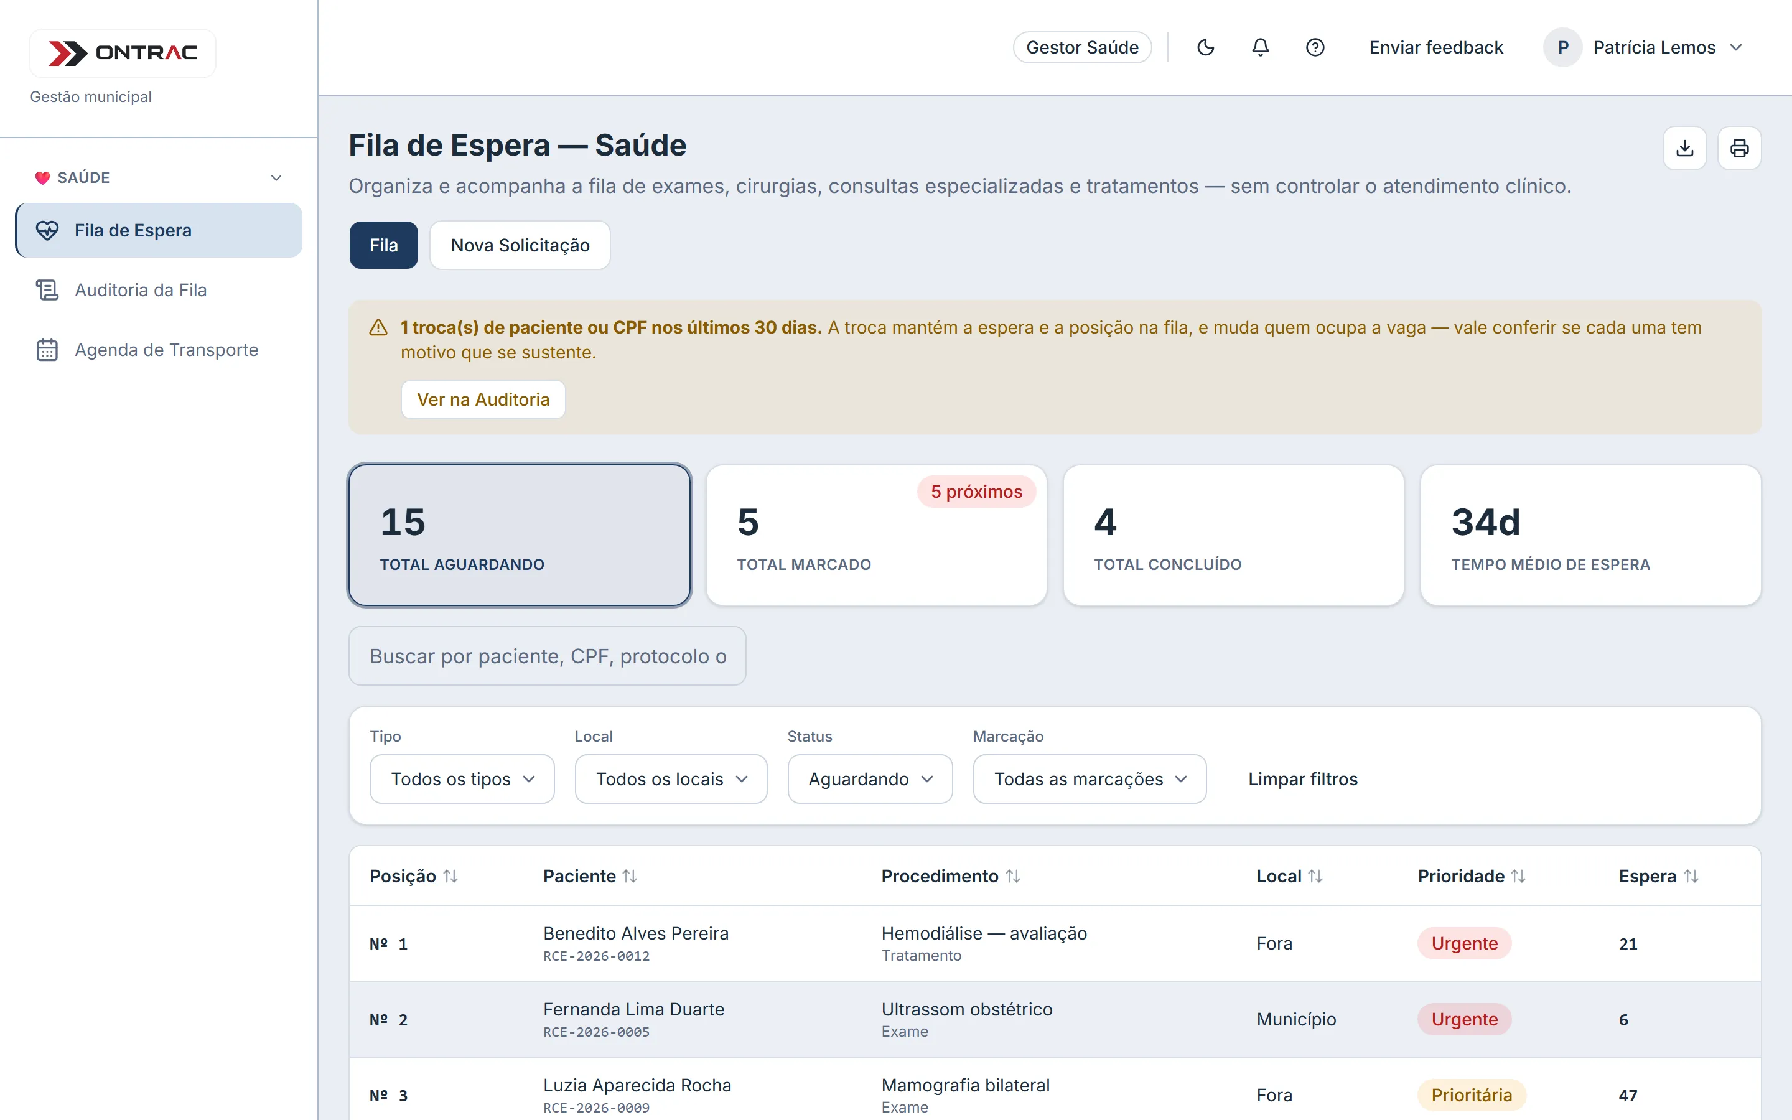Select the Fila tab
This screenshot has height=1120, width=1792.
coord(383,245)
